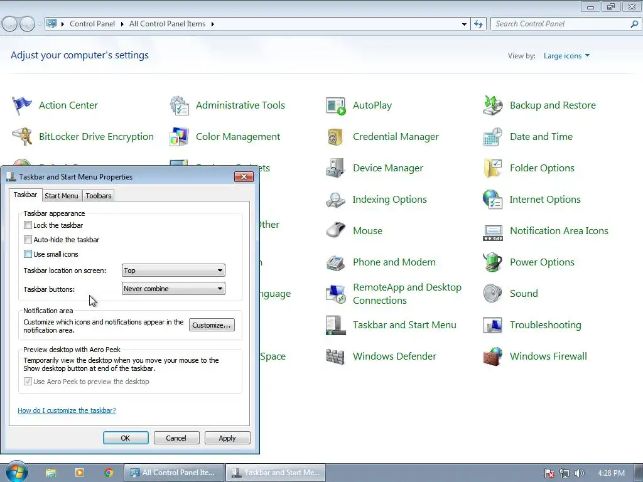Screen dimensions: 643x482
Task: Click Control Panel breadcrumb text
Action: click(x=92, y=24)
